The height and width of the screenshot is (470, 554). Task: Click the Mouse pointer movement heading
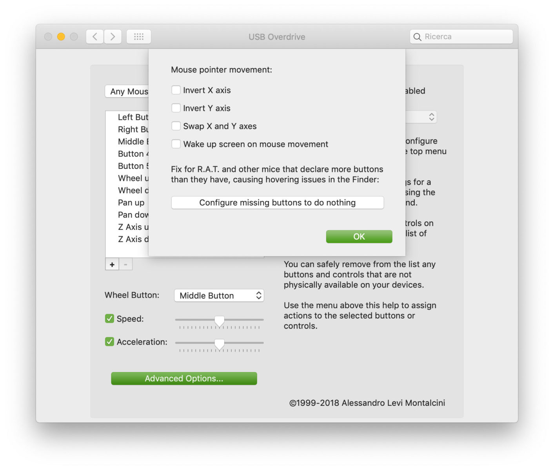(x=222, y=70)
